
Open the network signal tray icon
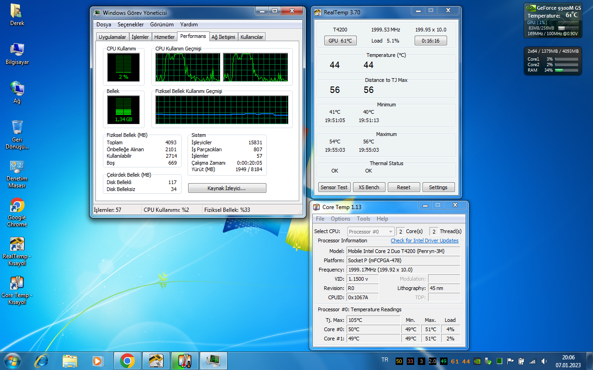click(532, 361)
